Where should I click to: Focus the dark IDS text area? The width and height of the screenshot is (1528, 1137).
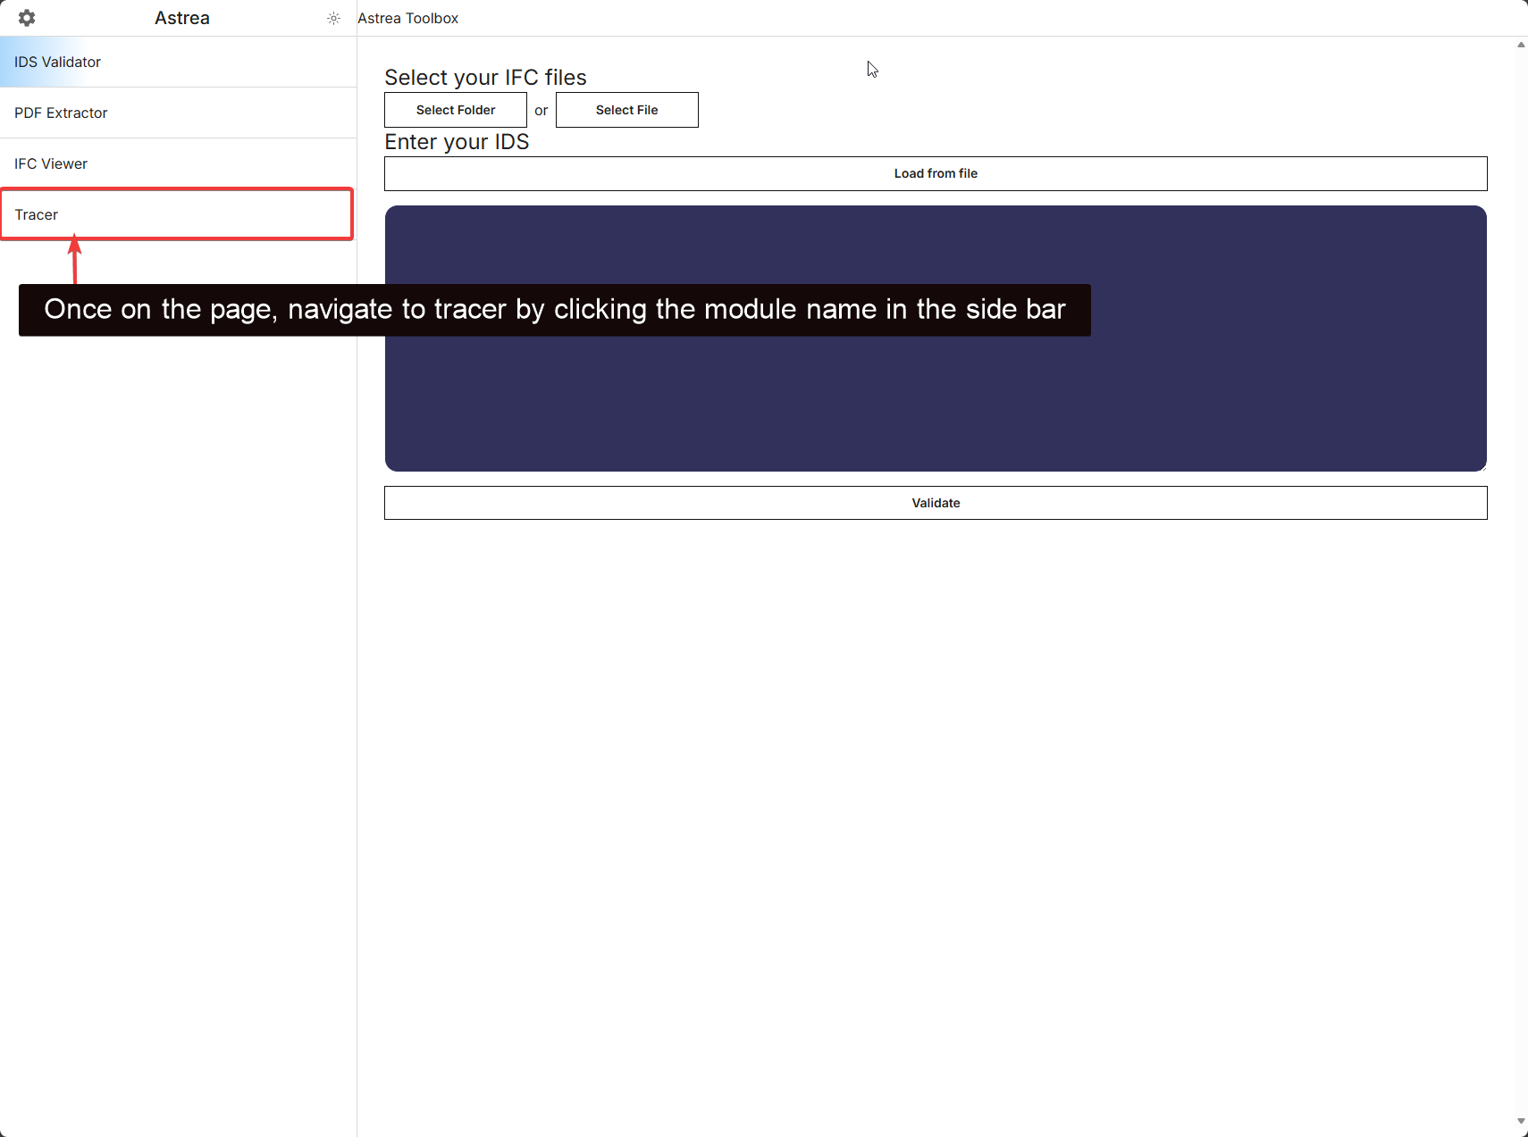click(x=935, y=402)
